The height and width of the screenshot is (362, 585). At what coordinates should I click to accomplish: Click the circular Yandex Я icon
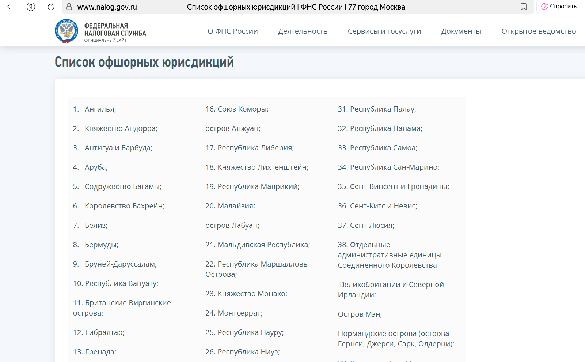click(30, 7)
